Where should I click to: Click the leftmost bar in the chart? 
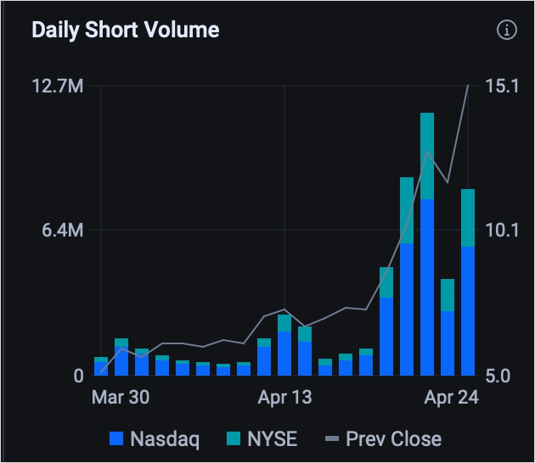101,367
